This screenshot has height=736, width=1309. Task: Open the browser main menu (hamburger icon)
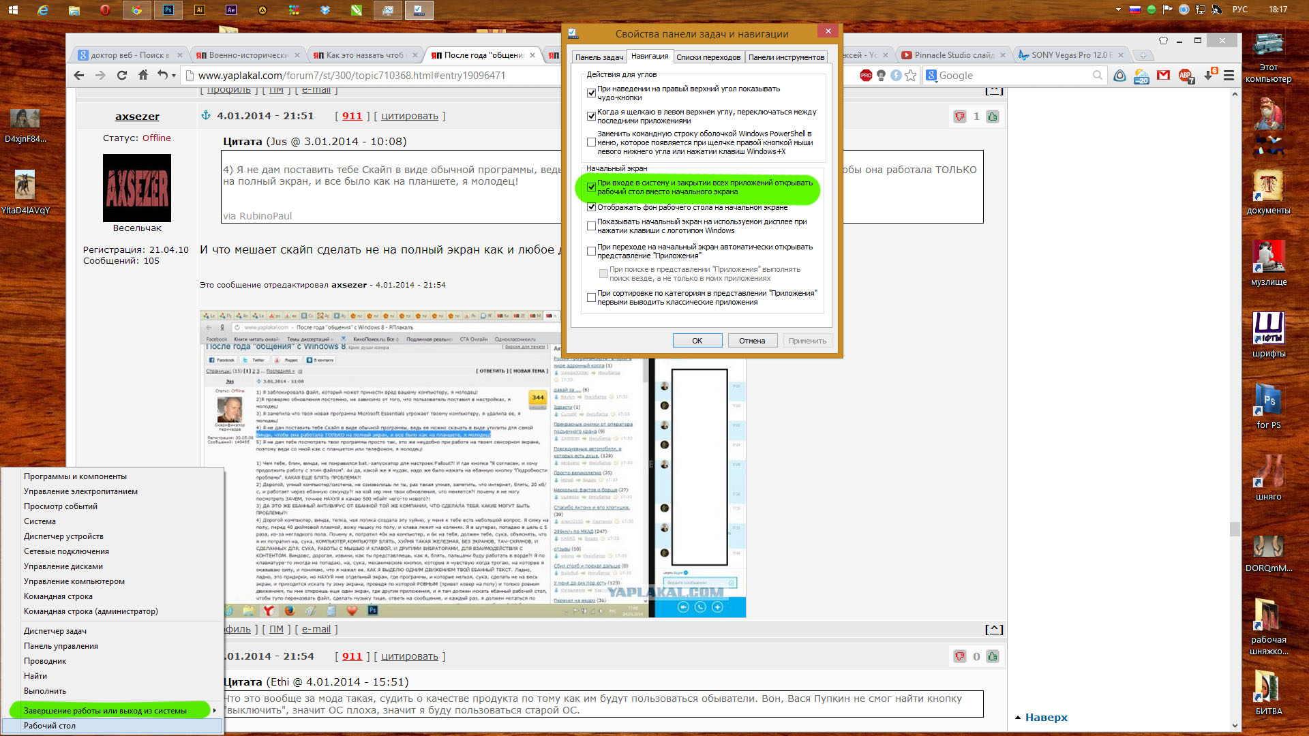point(1229,75)
